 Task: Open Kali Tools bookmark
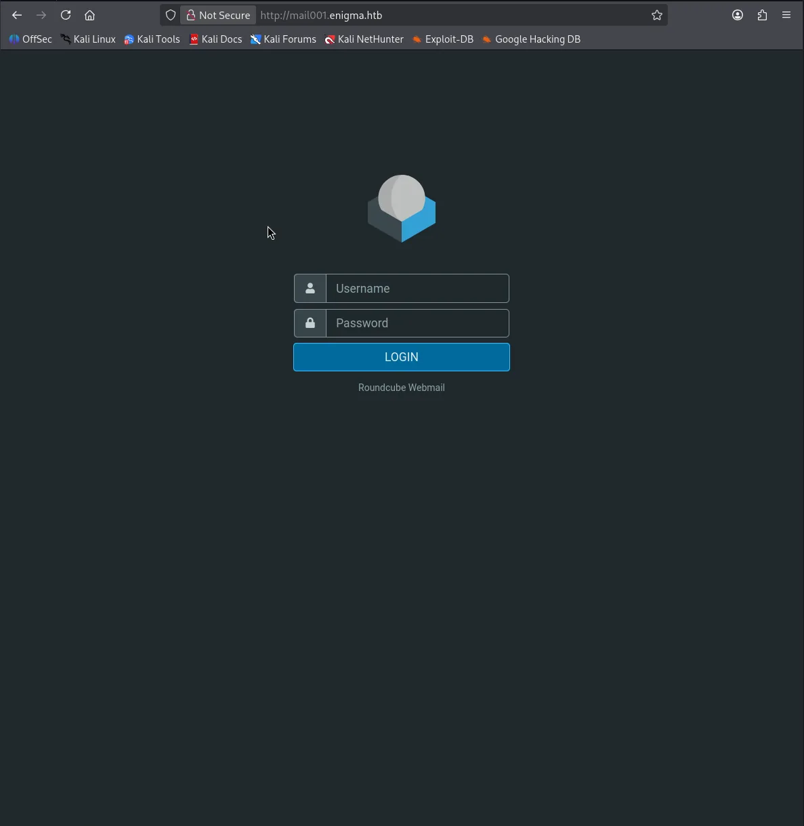(x=152, y=39)
